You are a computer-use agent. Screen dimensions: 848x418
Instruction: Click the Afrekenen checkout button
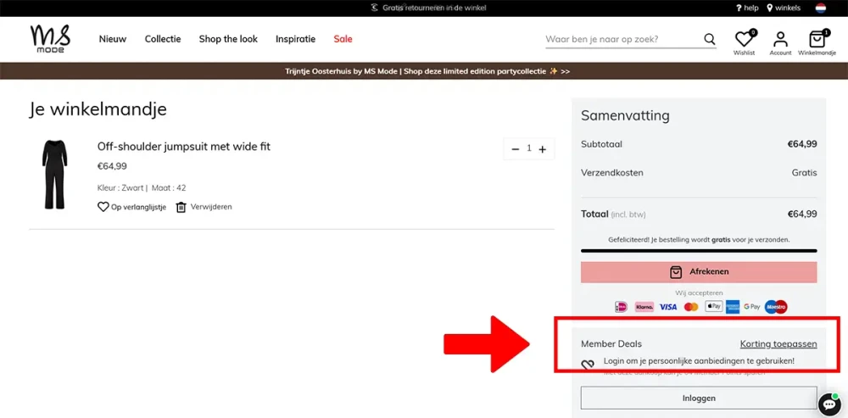pos(698,272)
